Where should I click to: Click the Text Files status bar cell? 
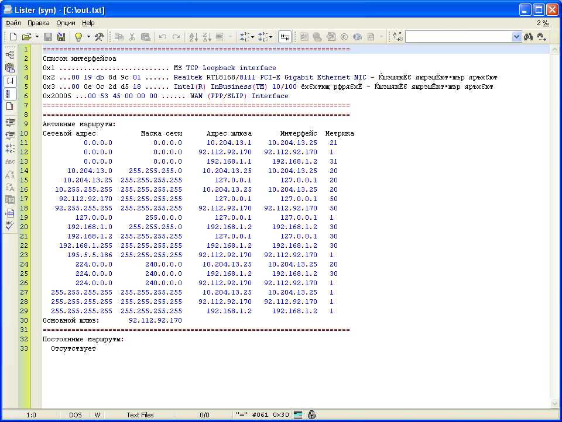[x=140, y=415]
